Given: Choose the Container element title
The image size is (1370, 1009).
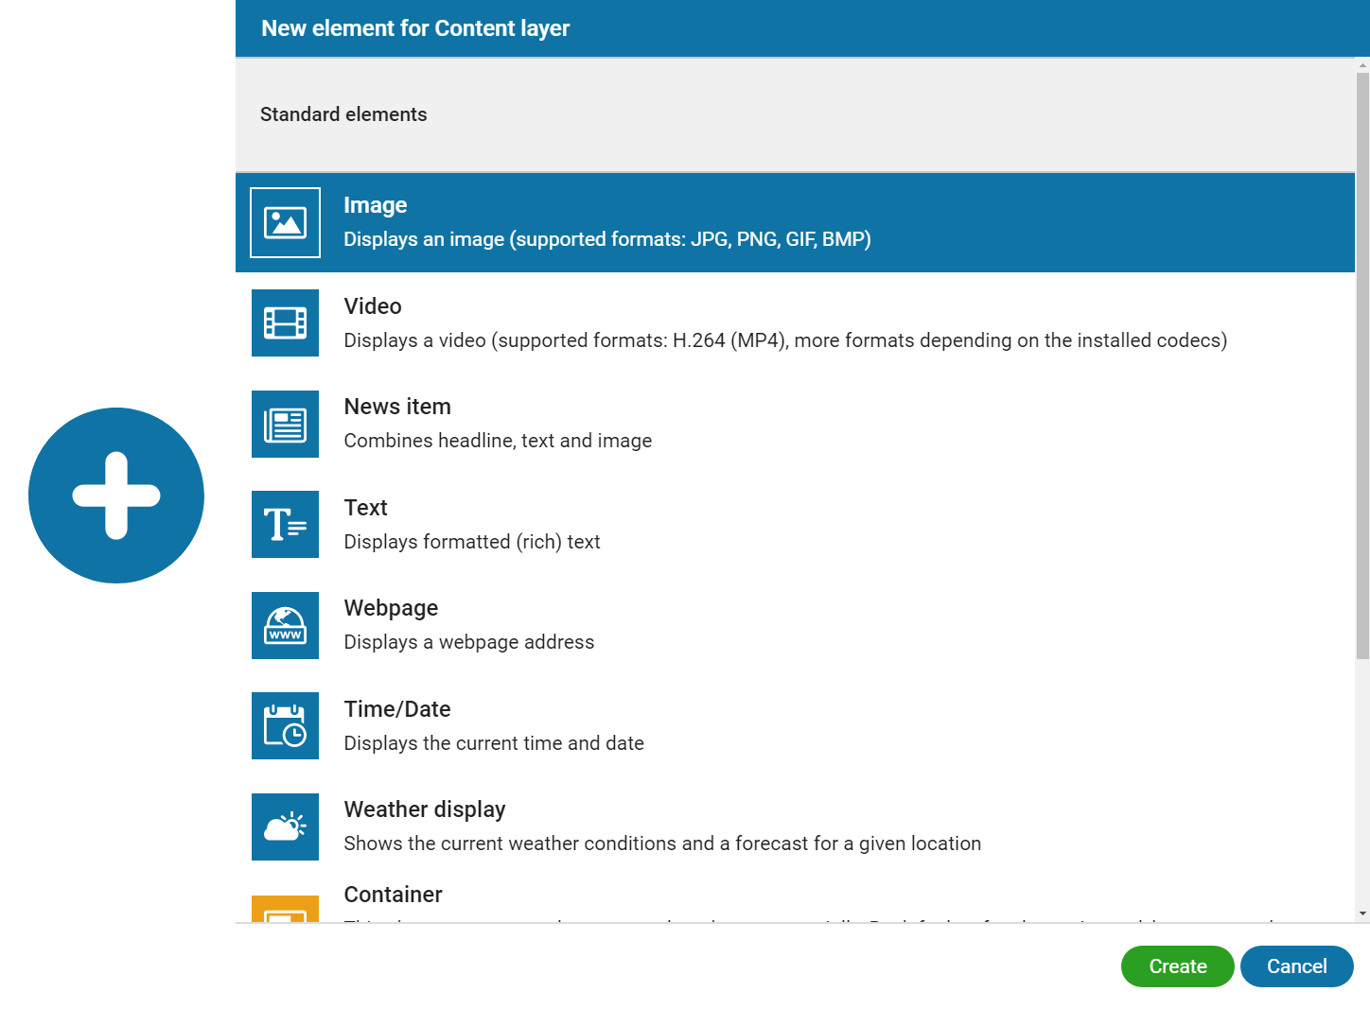Looking at the screenshot, I should (393, 895).
